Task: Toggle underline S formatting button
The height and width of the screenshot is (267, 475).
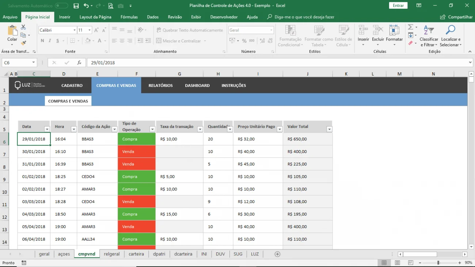Action: 58,41
